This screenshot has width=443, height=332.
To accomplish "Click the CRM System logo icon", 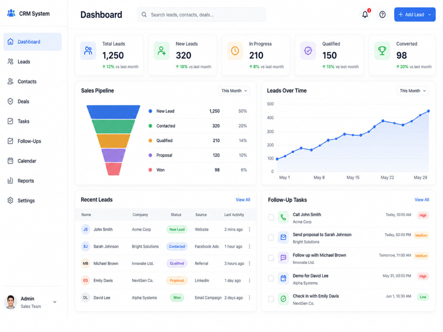I will coord(12,13).
